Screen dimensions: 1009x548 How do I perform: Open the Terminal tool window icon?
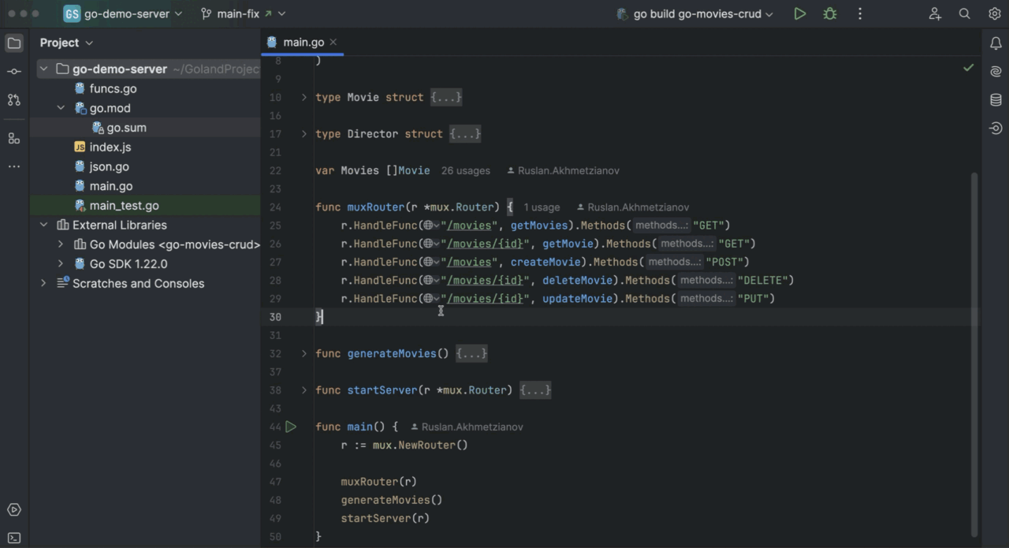point(14,538)
